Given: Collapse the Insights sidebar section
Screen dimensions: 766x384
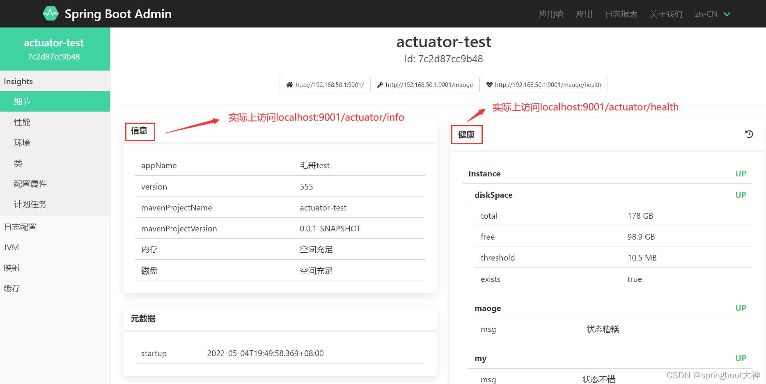Looking at the screenshot, I should [x=55, y=81].
